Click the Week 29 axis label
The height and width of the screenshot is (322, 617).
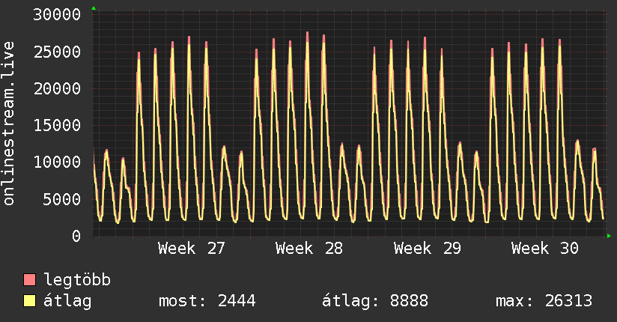coord(428,249)
